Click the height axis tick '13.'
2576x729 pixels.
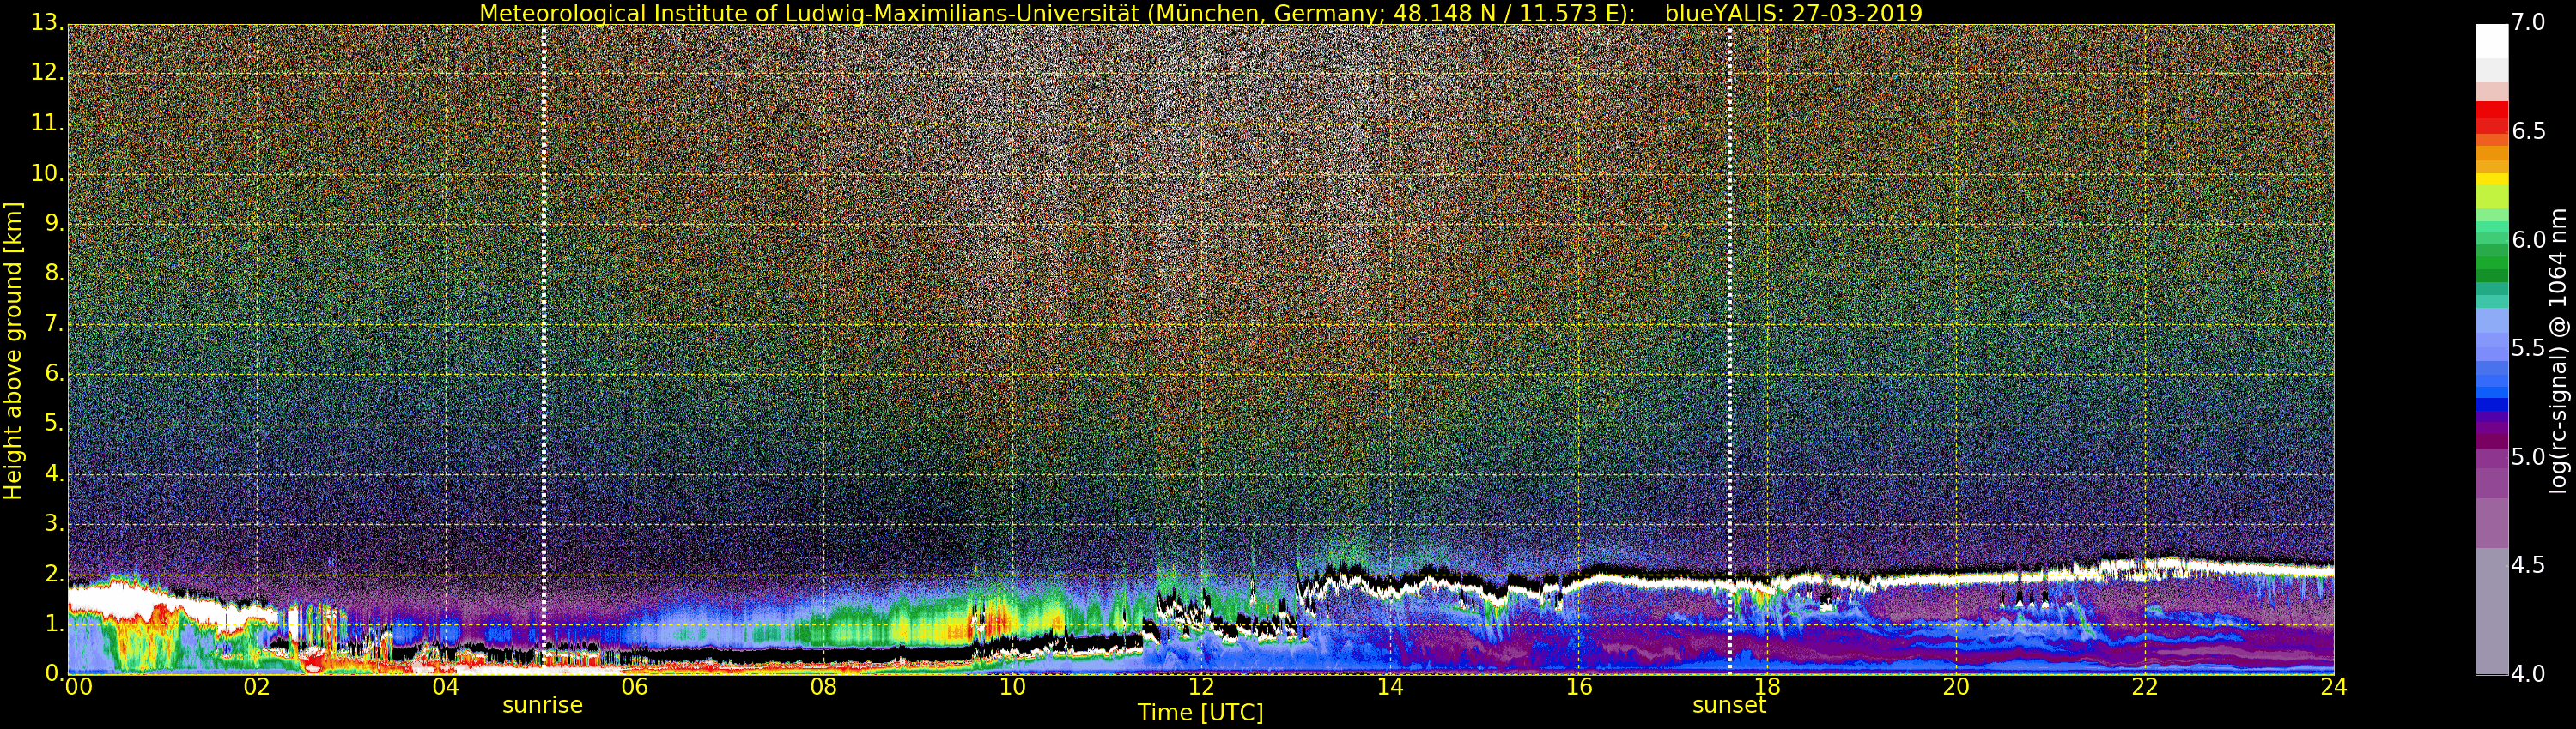pyautogui.click(x=47, y=22)
